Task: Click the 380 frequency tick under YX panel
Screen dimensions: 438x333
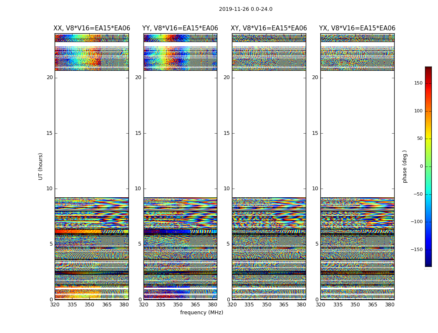Action: point(390,304)
